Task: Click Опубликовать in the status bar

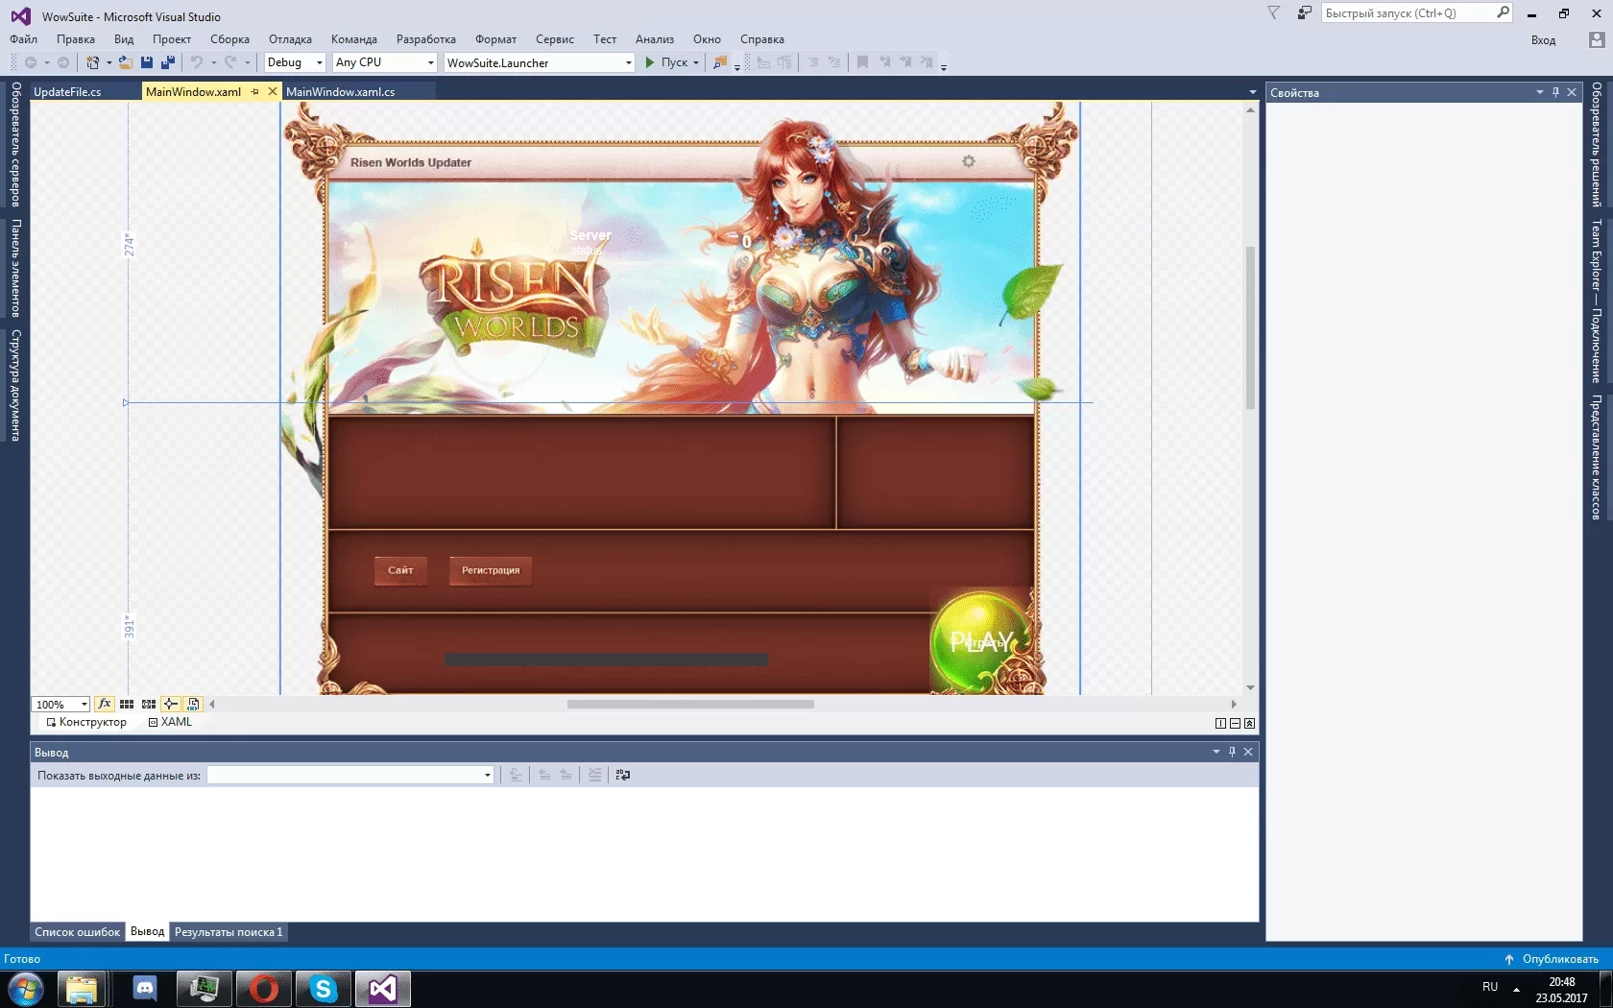Action: (1552, 958)
